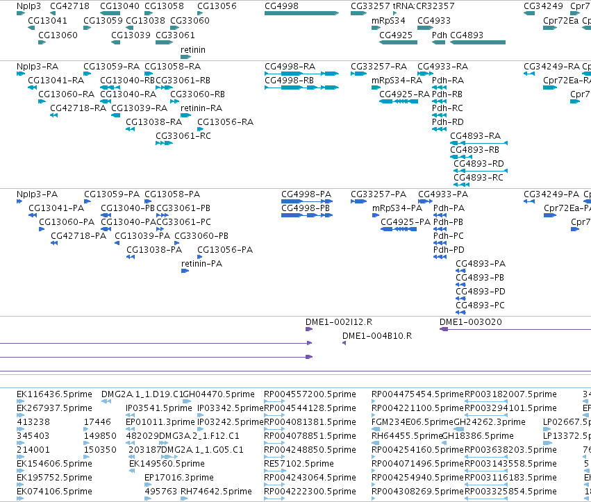Select the EK154606.5prime EST label
Screen dimensions: 591x502
point(54,464)
